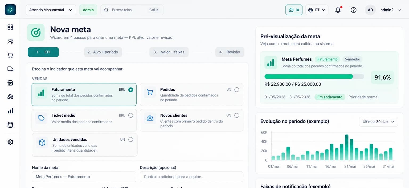Click the Unidades vendidas cube icon
Image resolution: width=409 pixels, height=188 pixels.
[x=42, y=143]
